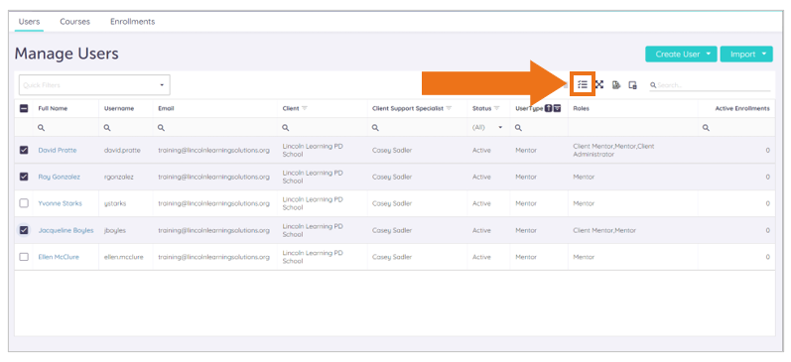The height and width of the screenshot is (362, 791).
Task: Open the bulk actions checklist icon
Action: pos(583,84)
